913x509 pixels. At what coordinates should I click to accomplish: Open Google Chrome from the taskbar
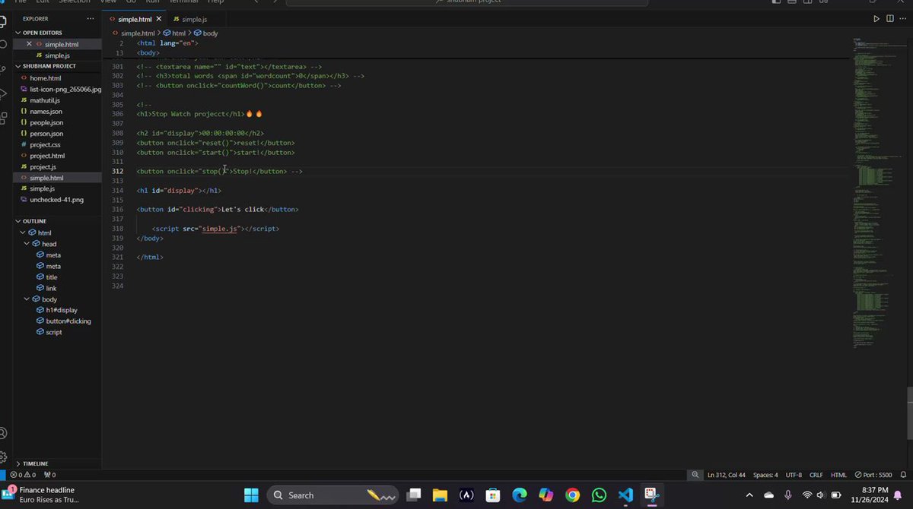click(x=573, y=495)
